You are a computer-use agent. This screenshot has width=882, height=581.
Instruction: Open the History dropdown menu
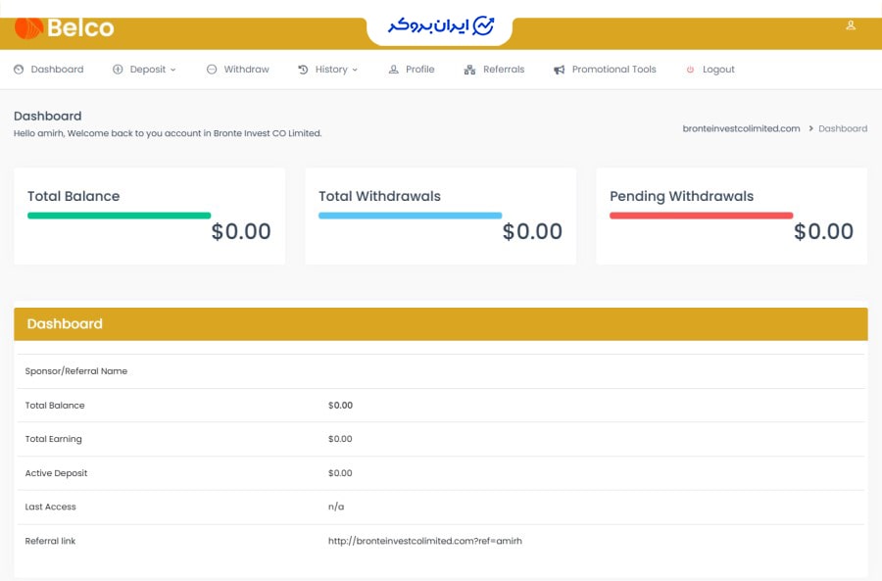pos(328,69)
